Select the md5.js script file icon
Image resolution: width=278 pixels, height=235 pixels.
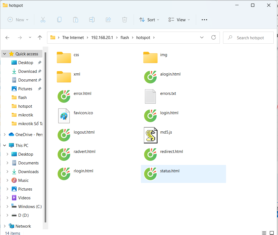150,135
